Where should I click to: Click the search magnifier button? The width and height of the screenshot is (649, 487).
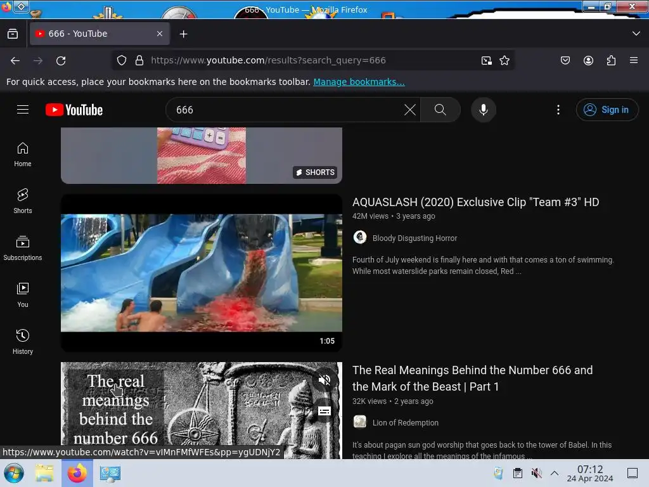440,110
